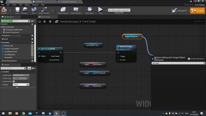206x116 pixels.
Task: Toggle visibility of ImageThumbnail variable
Action: tap(32, 49)
